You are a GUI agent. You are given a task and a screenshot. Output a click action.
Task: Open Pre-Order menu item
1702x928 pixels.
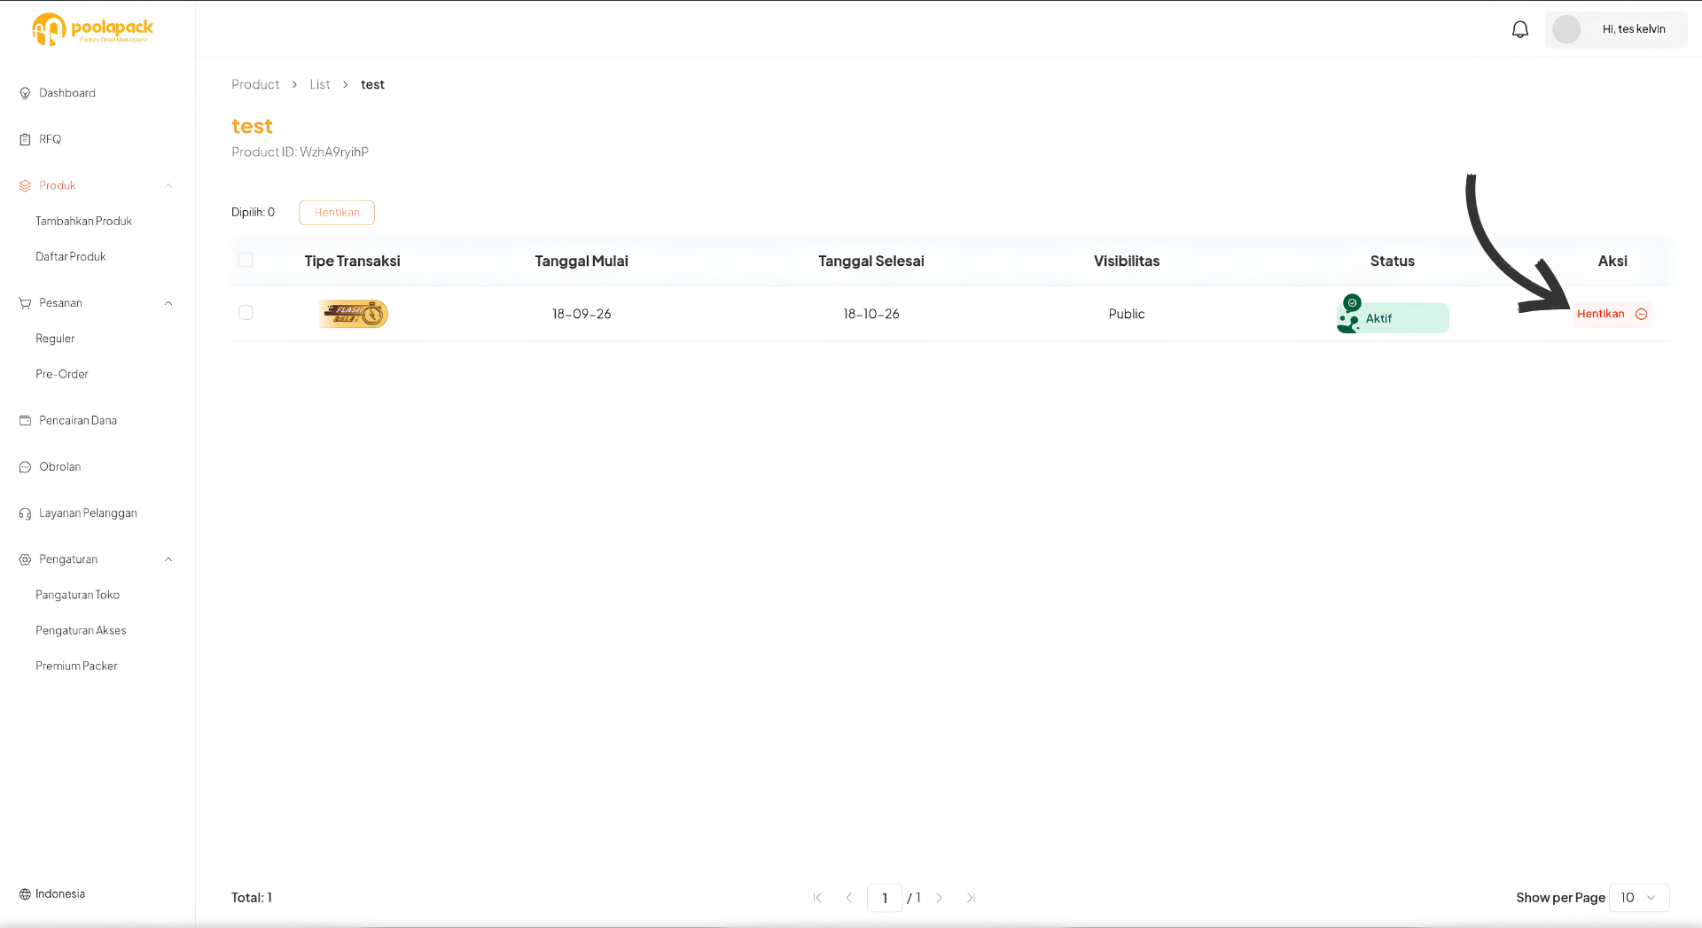tap(62, 374)
